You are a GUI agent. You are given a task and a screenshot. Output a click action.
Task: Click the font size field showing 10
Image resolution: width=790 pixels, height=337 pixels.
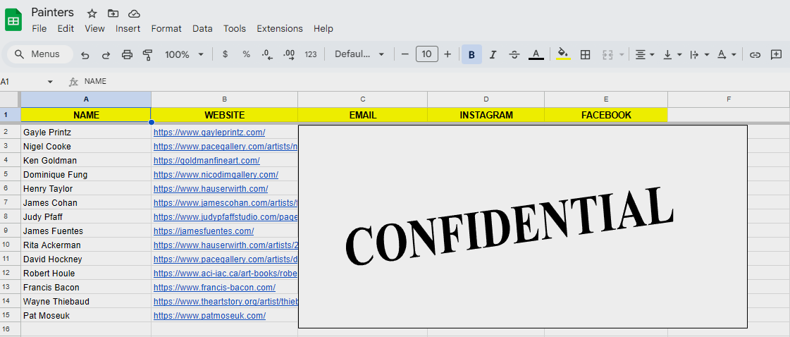point(427,54)
